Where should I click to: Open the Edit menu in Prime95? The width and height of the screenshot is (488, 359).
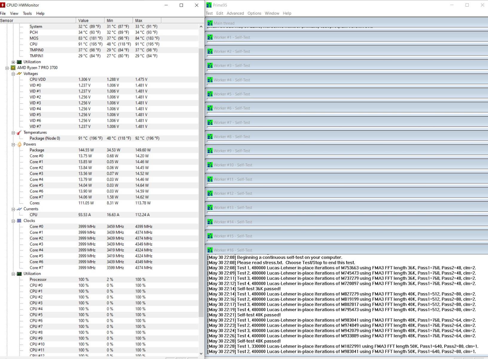click(220, 13)
